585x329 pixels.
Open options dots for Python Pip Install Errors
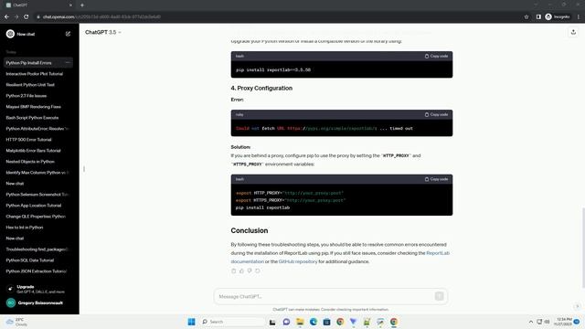(68, 63)
